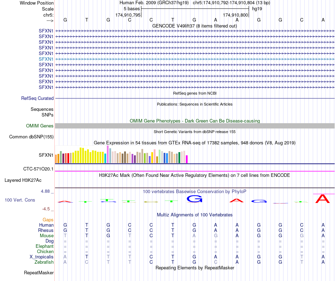Viewport: 335px width, 281px height.
Task: Click the Mouse species row label
Action: click(47, 236)
